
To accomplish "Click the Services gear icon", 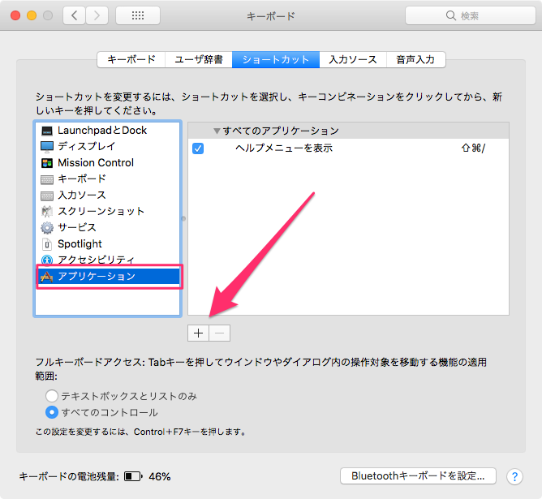I will (x=47, y=228).
